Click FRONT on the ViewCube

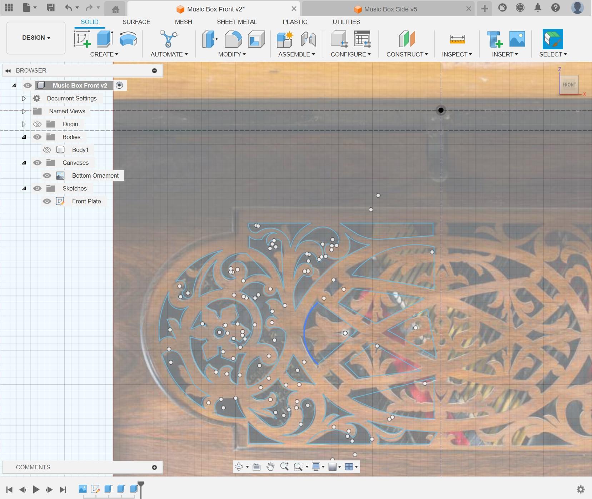(569, 85)
